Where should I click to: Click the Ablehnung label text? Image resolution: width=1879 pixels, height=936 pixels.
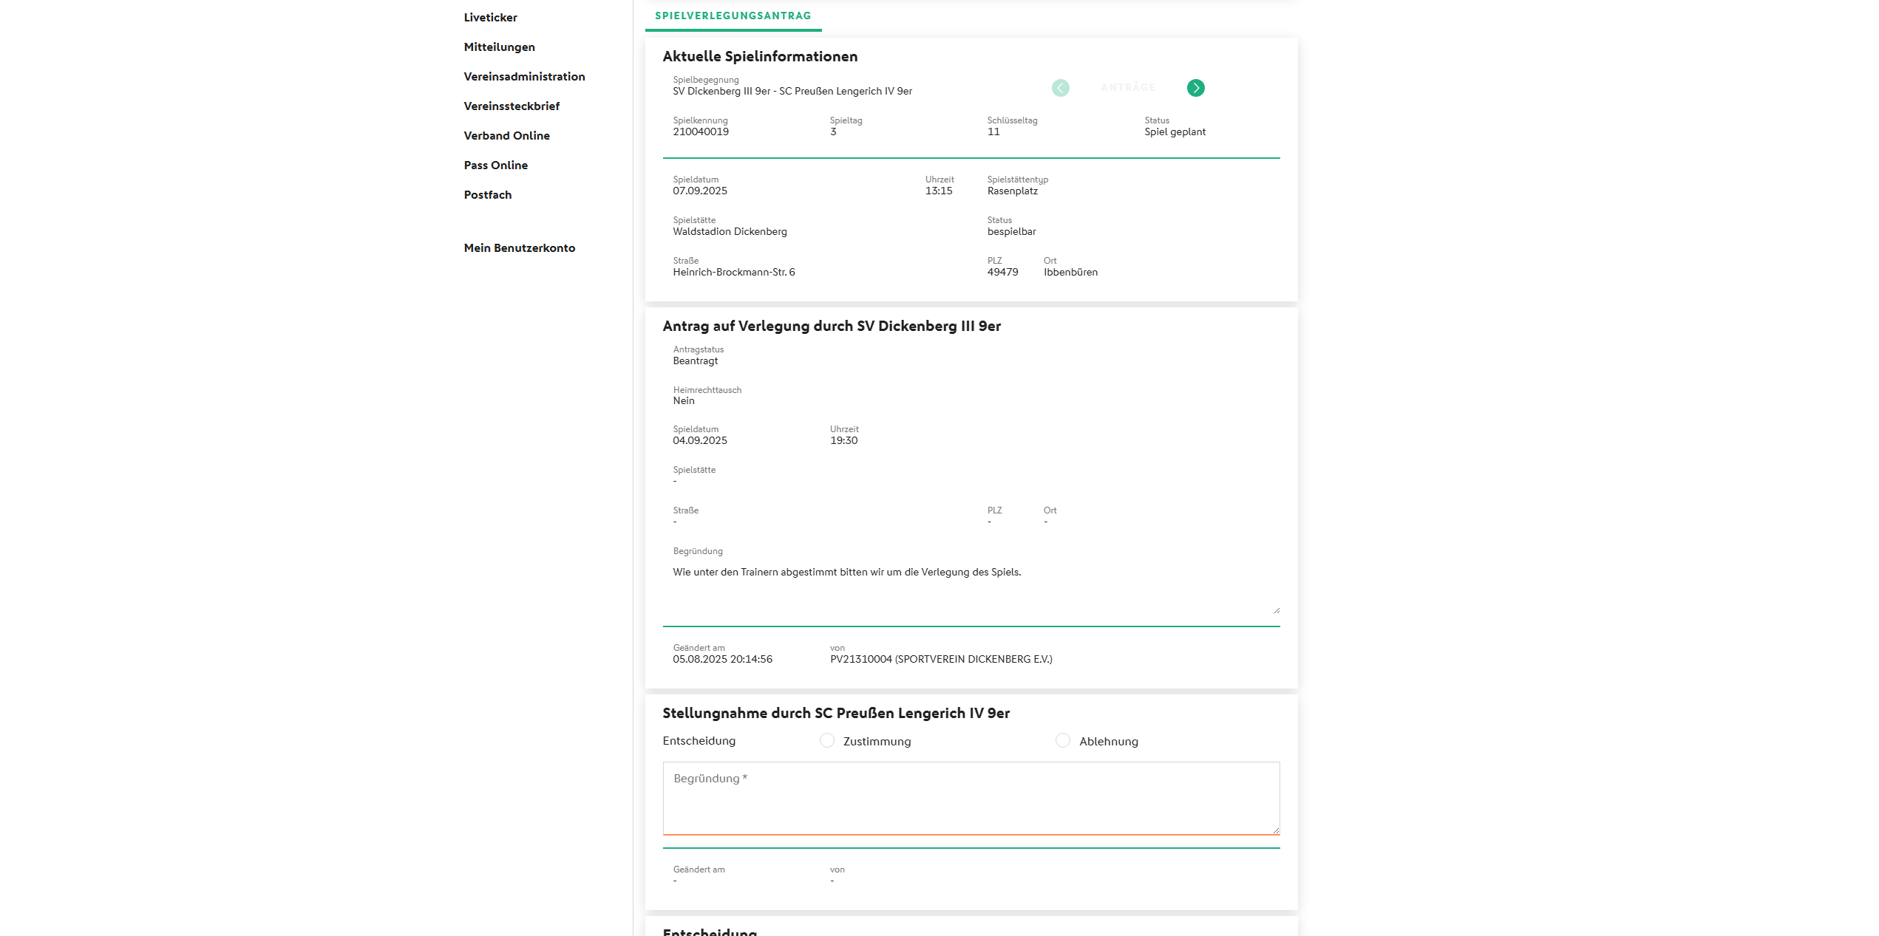(x=1108, y=742)
